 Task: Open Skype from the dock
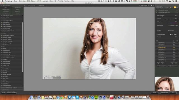point(77,97)
